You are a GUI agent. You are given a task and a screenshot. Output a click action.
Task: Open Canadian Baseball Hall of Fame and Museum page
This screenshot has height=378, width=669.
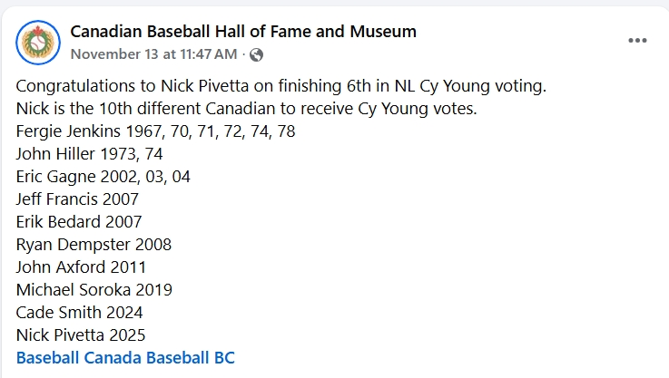click(243, 32)
